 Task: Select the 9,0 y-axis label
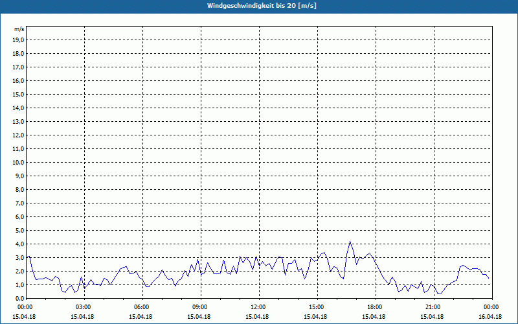coord(19,176)
